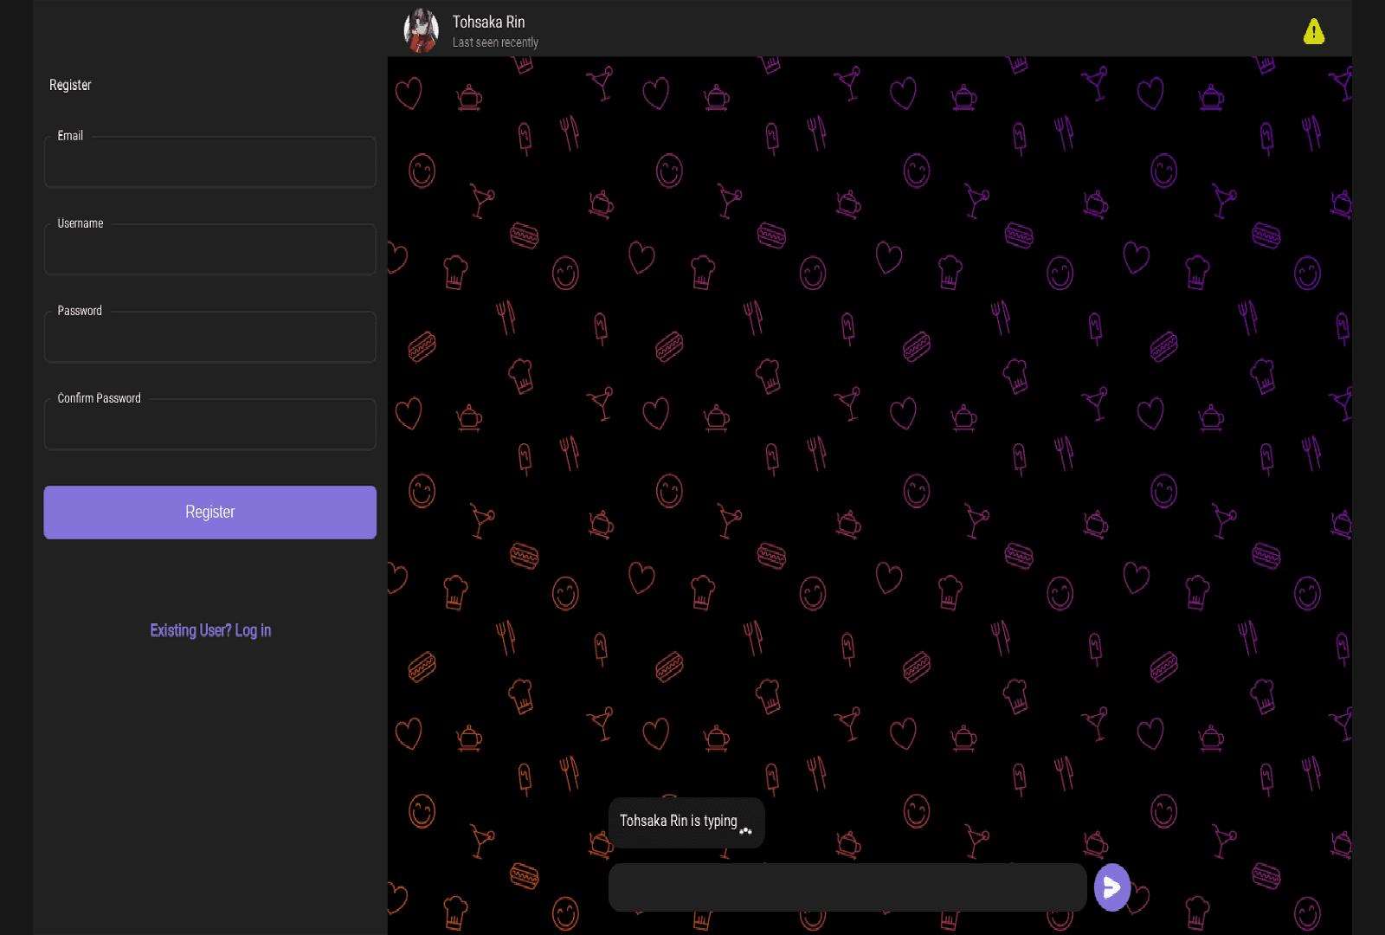Focus the Username text field
The image size is (1385, 935).
click(x=209, y=251)
